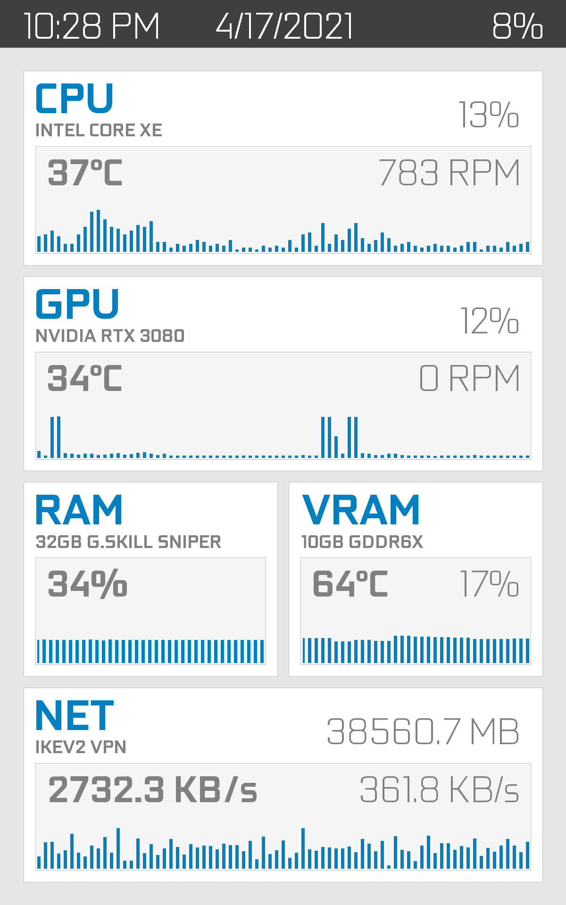Click the CPU usage history bar graph
This screenshot has height=905, width=566.
click(x=283, y=232)
